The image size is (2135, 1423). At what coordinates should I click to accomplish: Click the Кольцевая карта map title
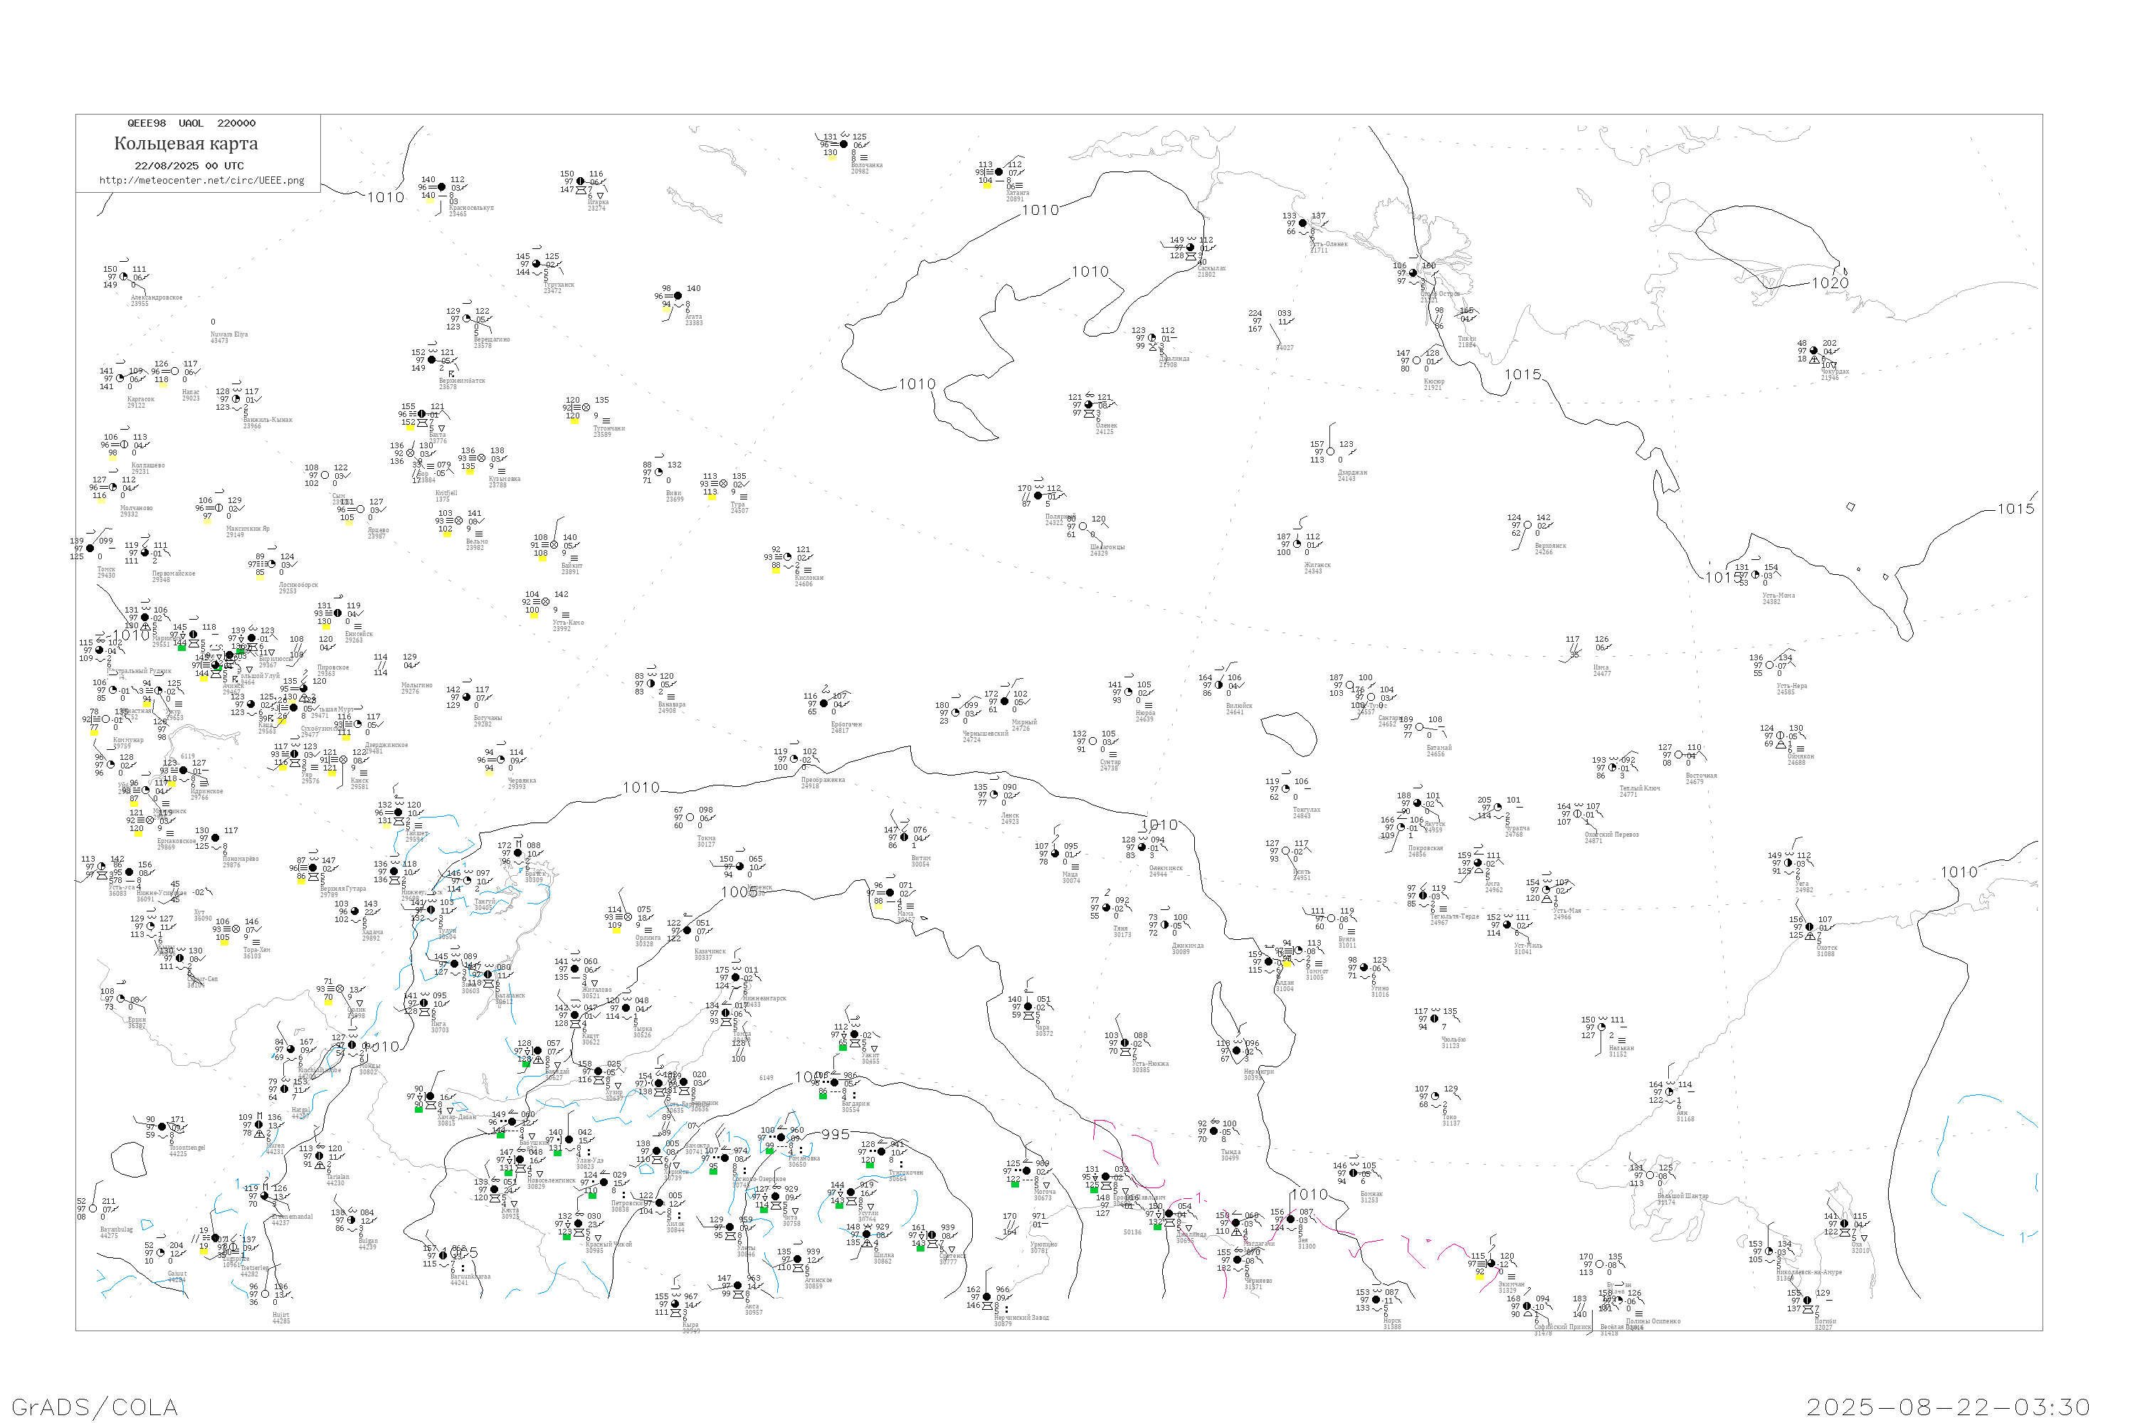pyautogui.click(x=186, y=144)
